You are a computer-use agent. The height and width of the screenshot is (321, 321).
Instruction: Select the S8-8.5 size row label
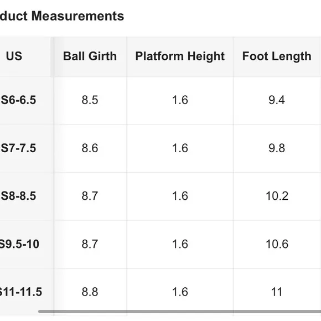tap(18, 196)
